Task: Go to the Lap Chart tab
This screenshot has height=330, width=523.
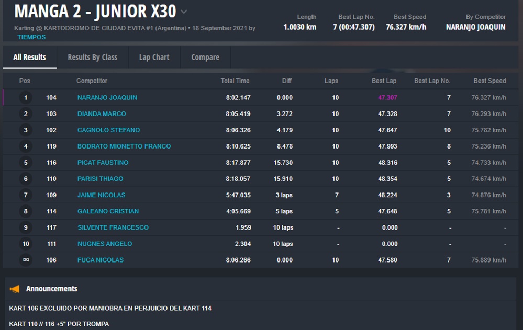Action: [x=154, y=58]
